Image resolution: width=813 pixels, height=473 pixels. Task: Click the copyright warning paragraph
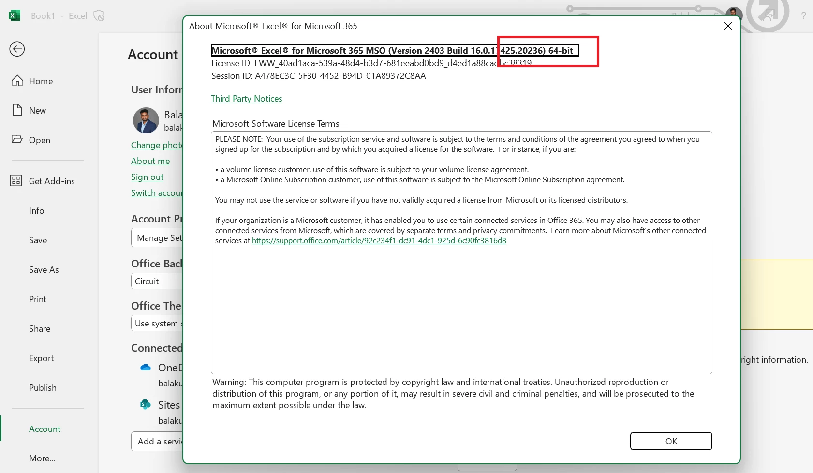453,394
